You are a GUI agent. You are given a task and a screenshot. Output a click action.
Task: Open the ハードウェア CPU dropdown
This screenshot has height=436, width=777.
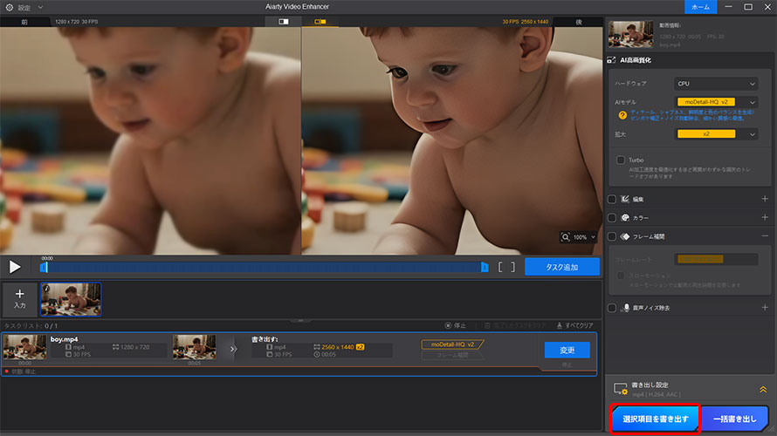tap(715, 84)
